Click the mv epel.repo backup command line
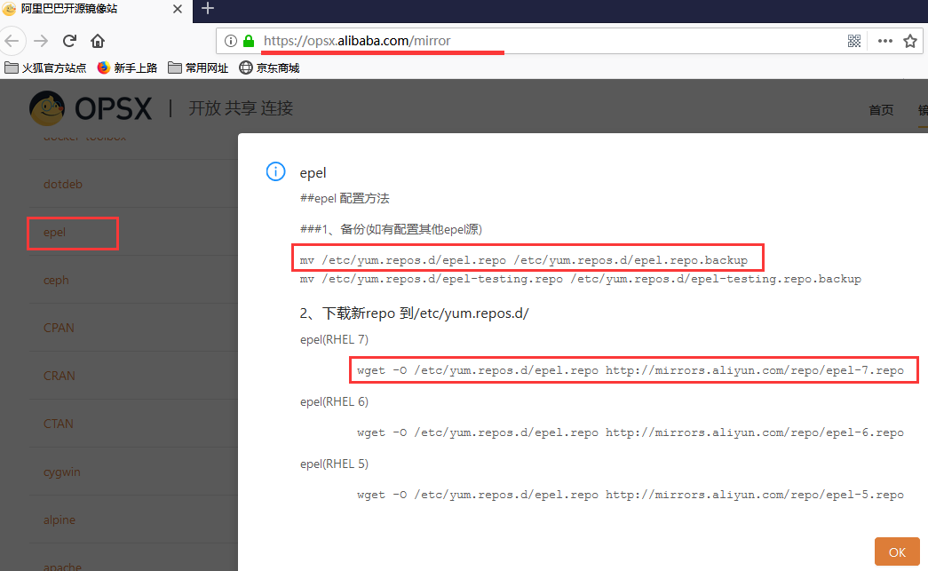Screen dimensions: 928x571 point(524,260)
